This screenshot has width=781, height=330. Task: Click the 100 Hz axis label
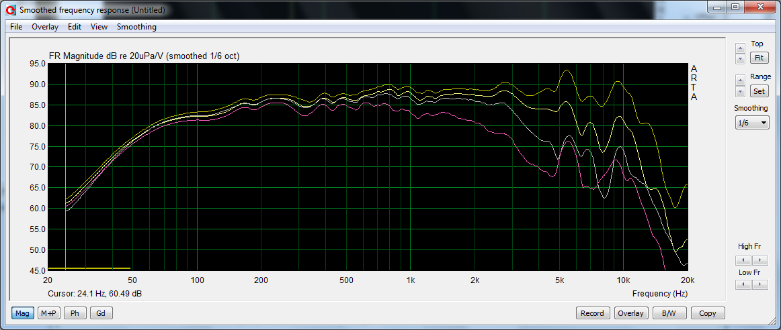197,279
